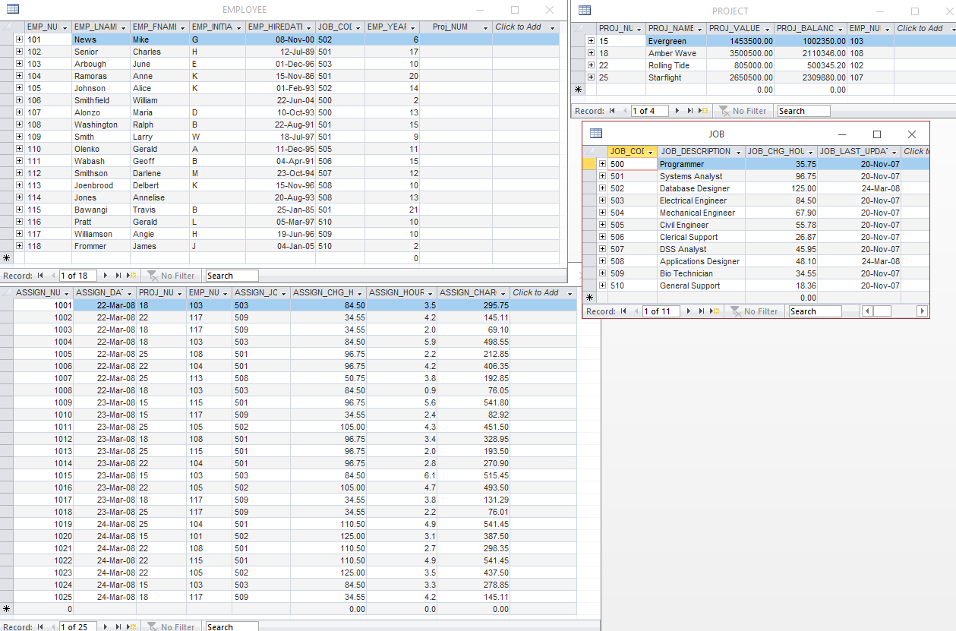Click No Filter button in PROJECT window
The width and height of the screenshot is (956, 631).
click(x=743, y=111)
